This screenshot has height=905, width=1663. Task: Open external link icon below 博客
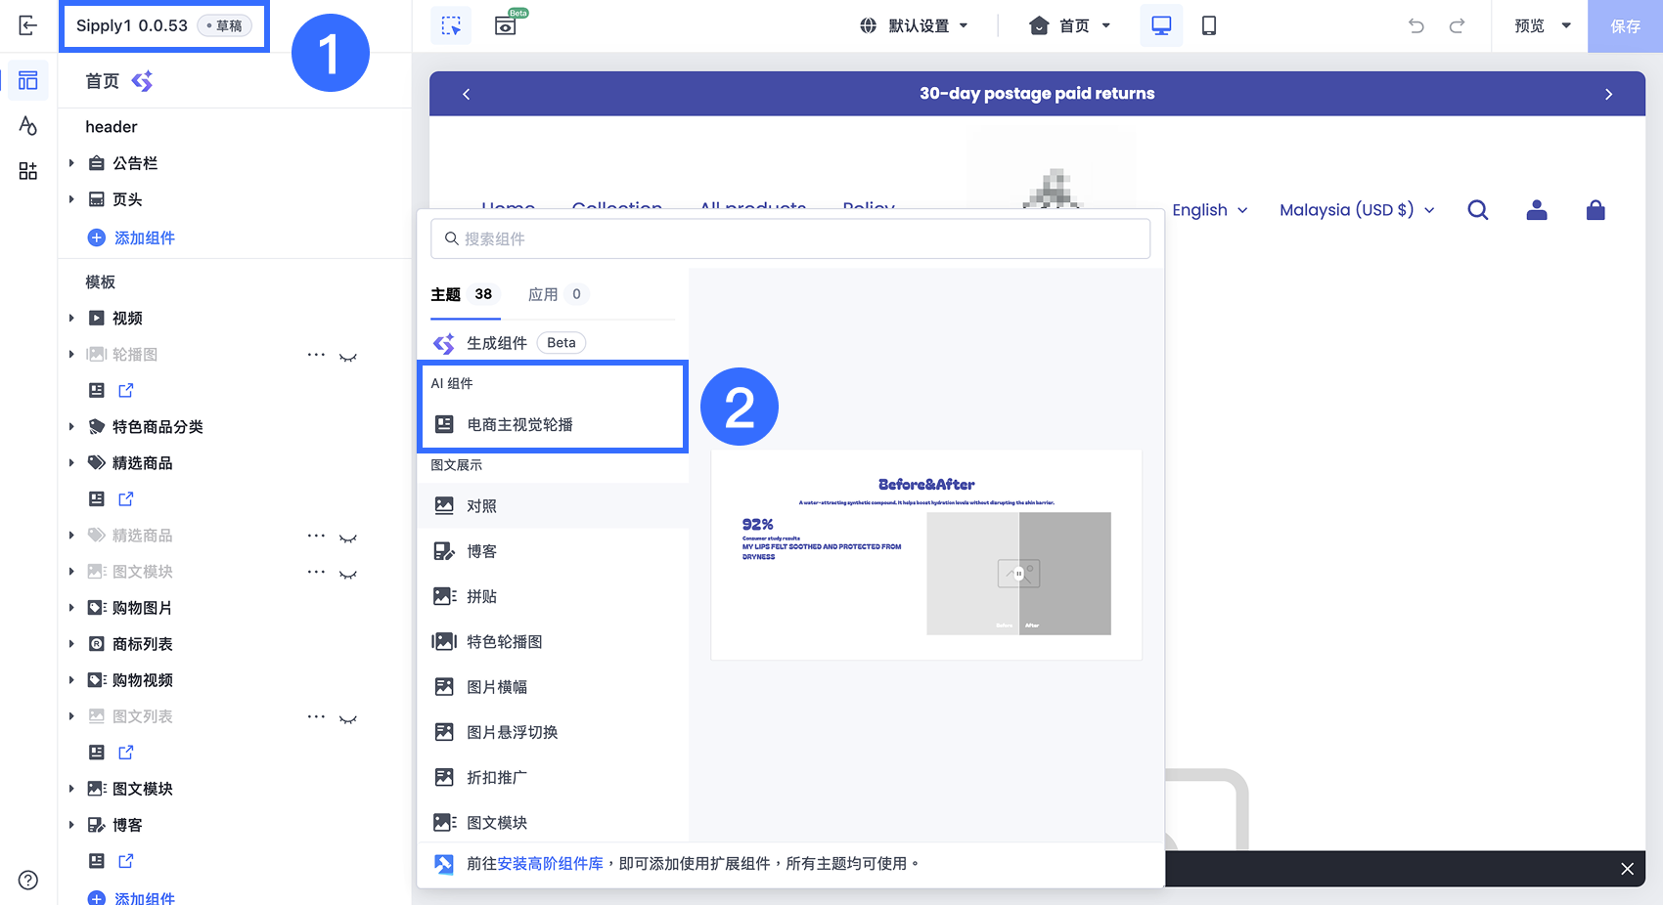126,861
